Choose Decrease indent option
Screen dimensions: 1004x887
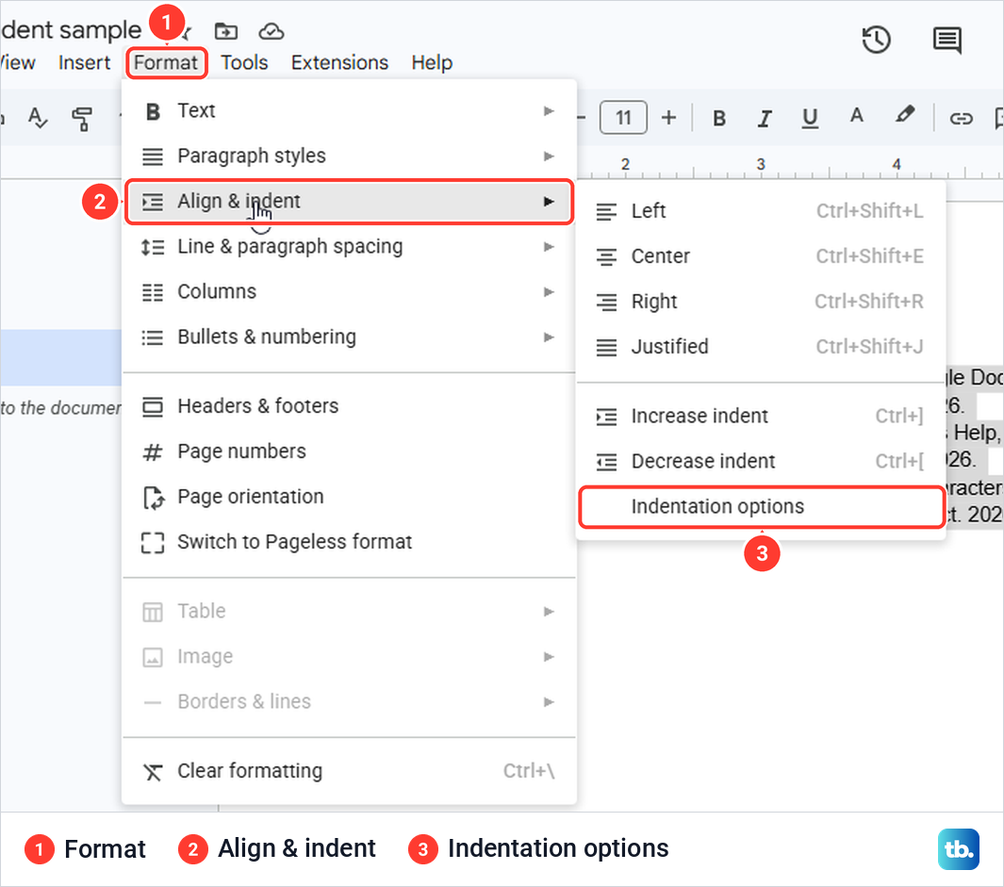pyautogui.click(x=761, y=461)
